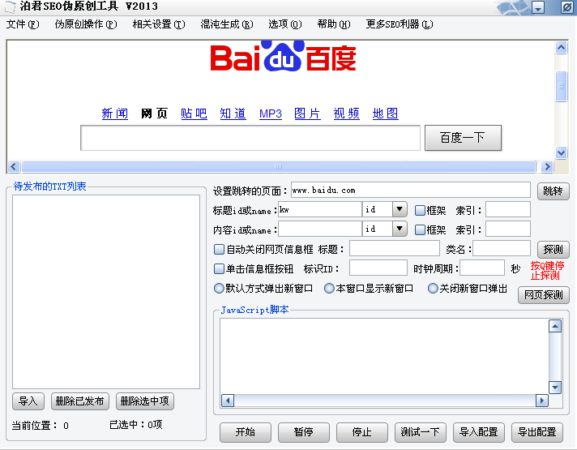
Task: Click browser pane vertical scrollbar thumb
Action: 561,86
